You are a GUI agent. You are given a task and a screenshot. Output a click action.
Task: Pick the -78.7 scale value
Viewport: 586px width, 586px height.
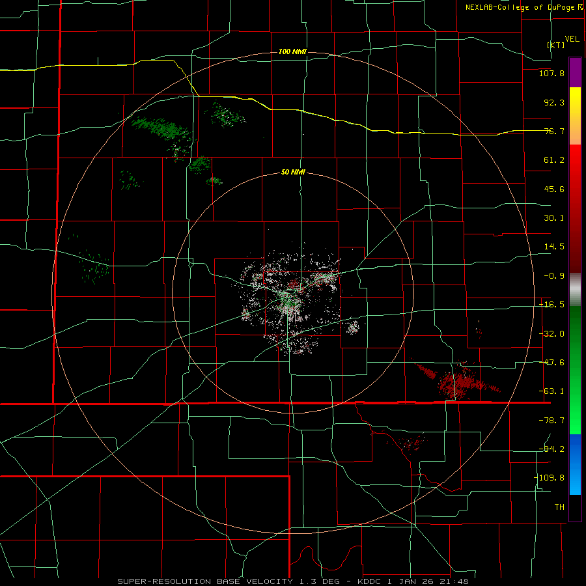pyautogui.click(x=551, y=421)
